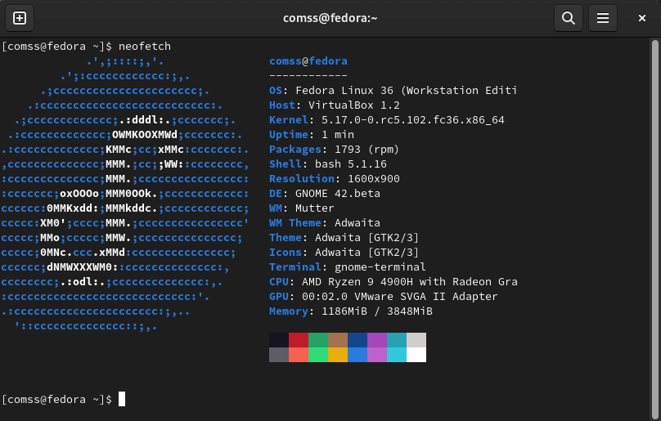Click the comss@fedora window title
This screenshot has width=661, height=421.
click(330, 18)
